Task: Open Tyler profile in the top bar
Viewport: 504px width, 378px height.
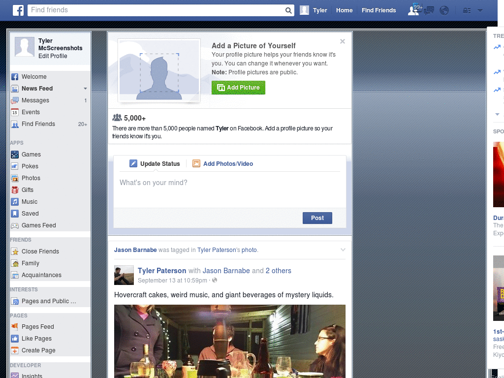Action: 314,10
